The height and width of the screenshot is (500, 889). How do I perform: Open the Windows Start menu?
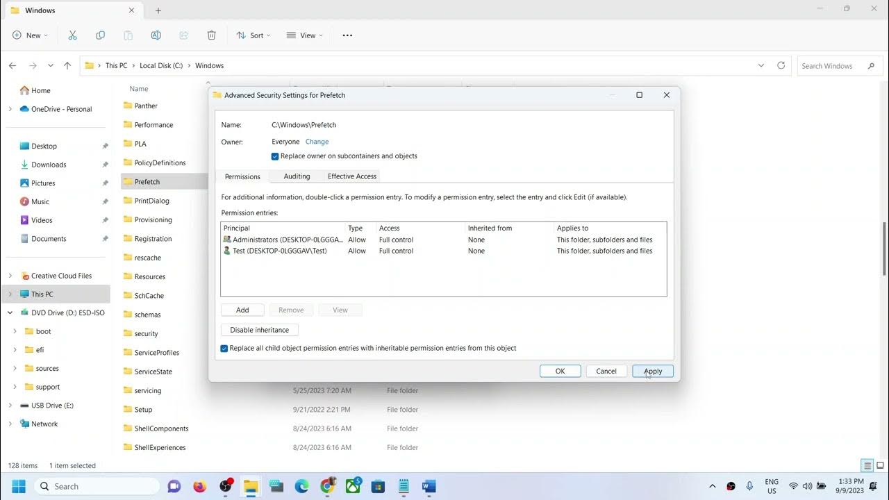coord(19,486)
